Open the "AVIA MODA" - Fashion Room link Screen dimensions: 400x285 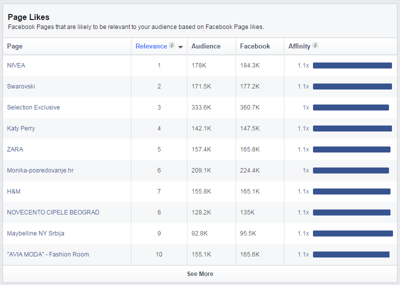pyautogui.click(x=48, y=254)
